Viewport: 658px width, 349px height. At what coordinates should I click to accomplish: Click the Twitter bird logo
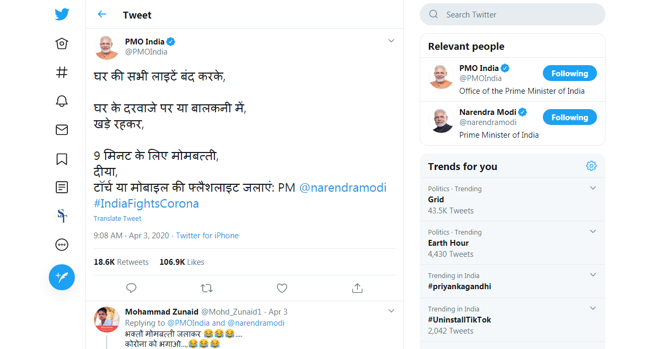(x=62, y=14)
